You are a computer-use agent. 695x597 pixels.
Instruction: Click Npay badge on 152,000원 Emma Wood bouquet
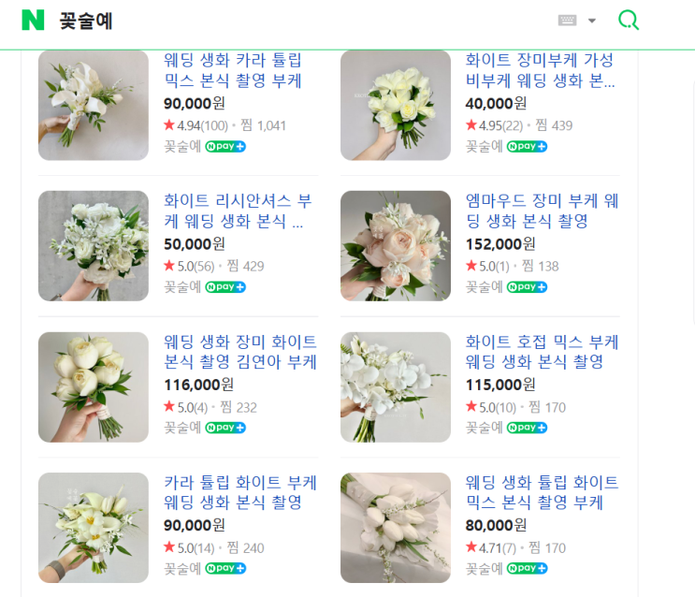click(528, 287)
